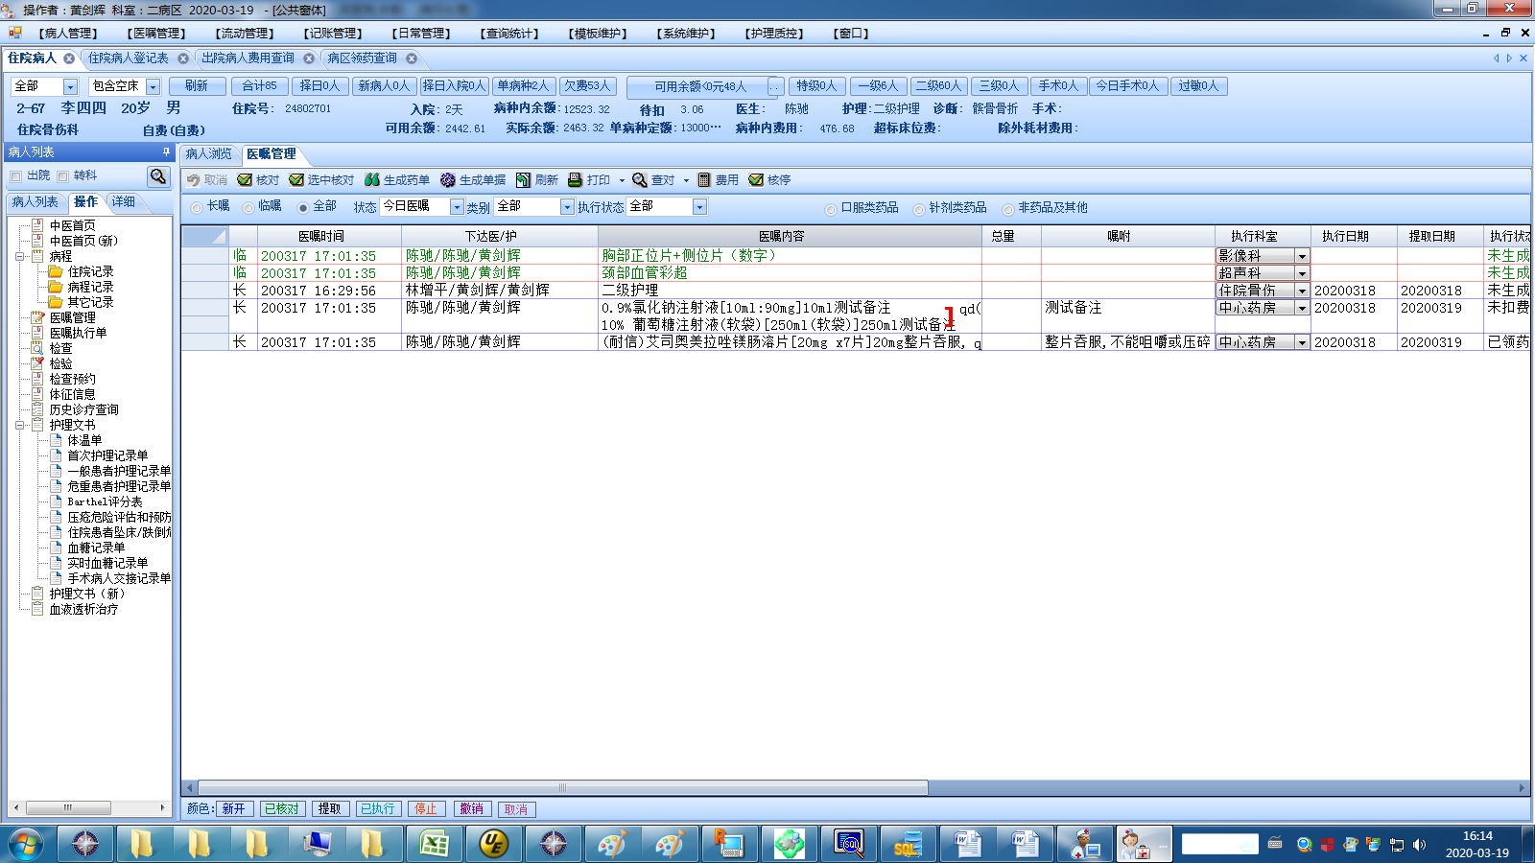Click the 刷新 button in the top bar
Image resolution: width=1535 pixels, height=863 pixels.
coord(197,86)
